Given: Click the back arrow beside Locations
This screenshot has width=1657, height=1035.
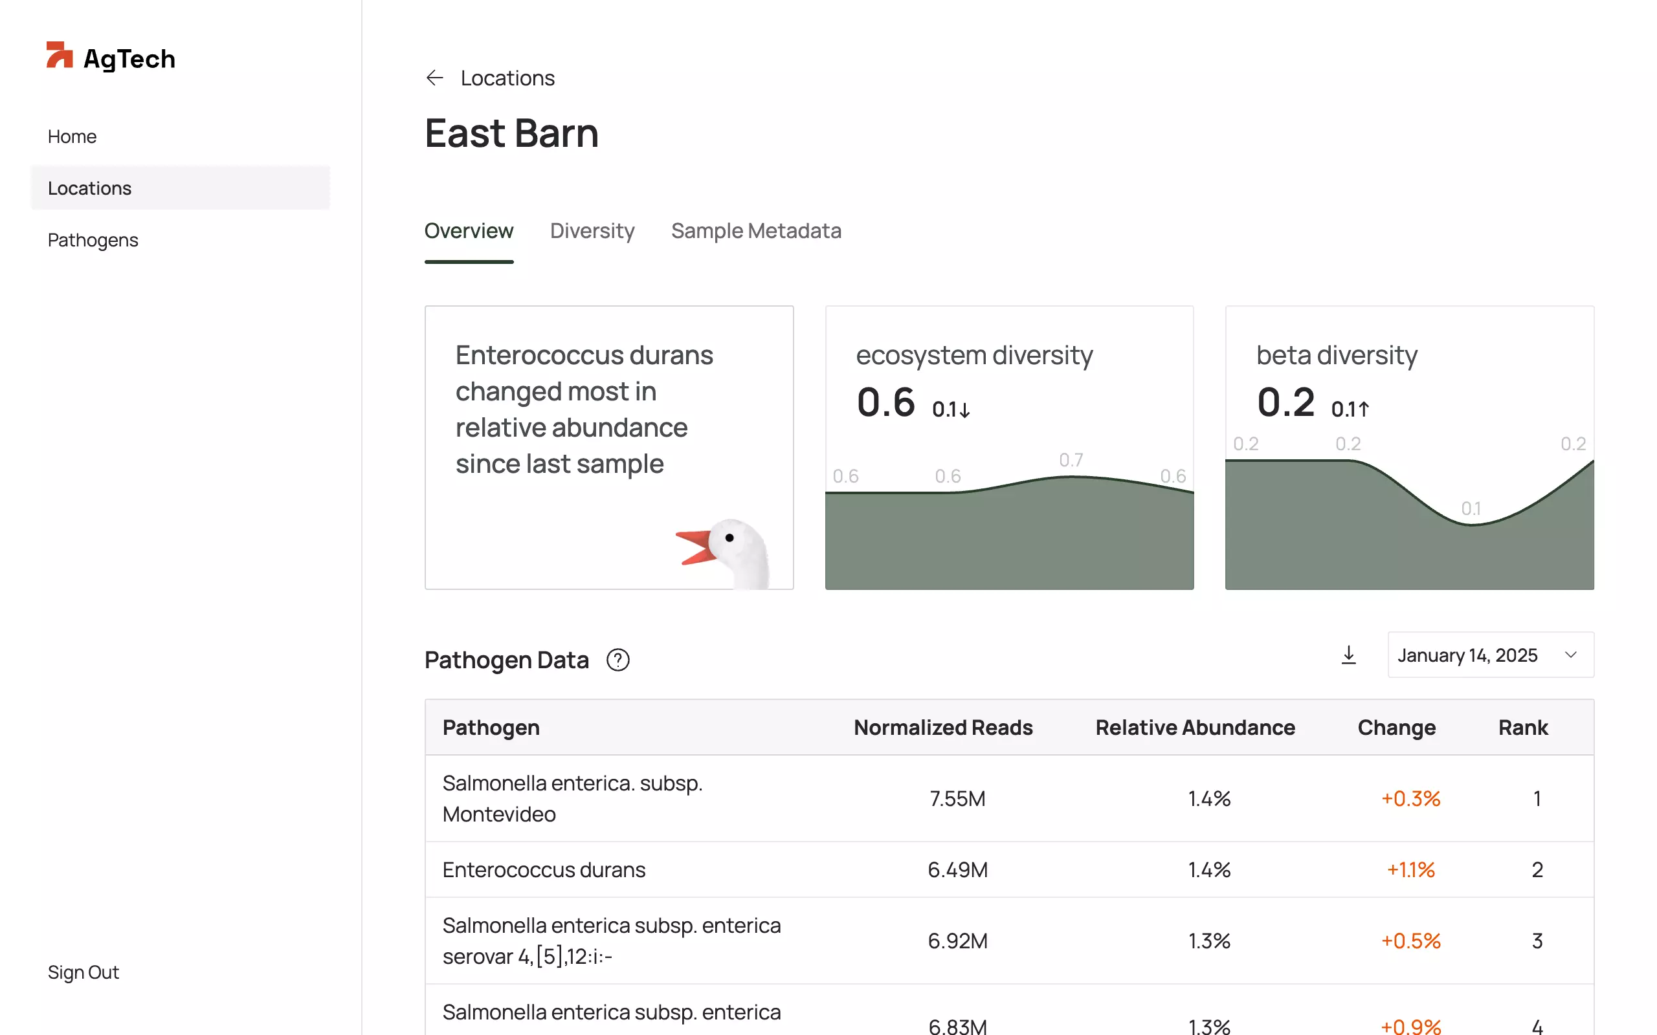Looking at the screenshot, I should (434, 78).
